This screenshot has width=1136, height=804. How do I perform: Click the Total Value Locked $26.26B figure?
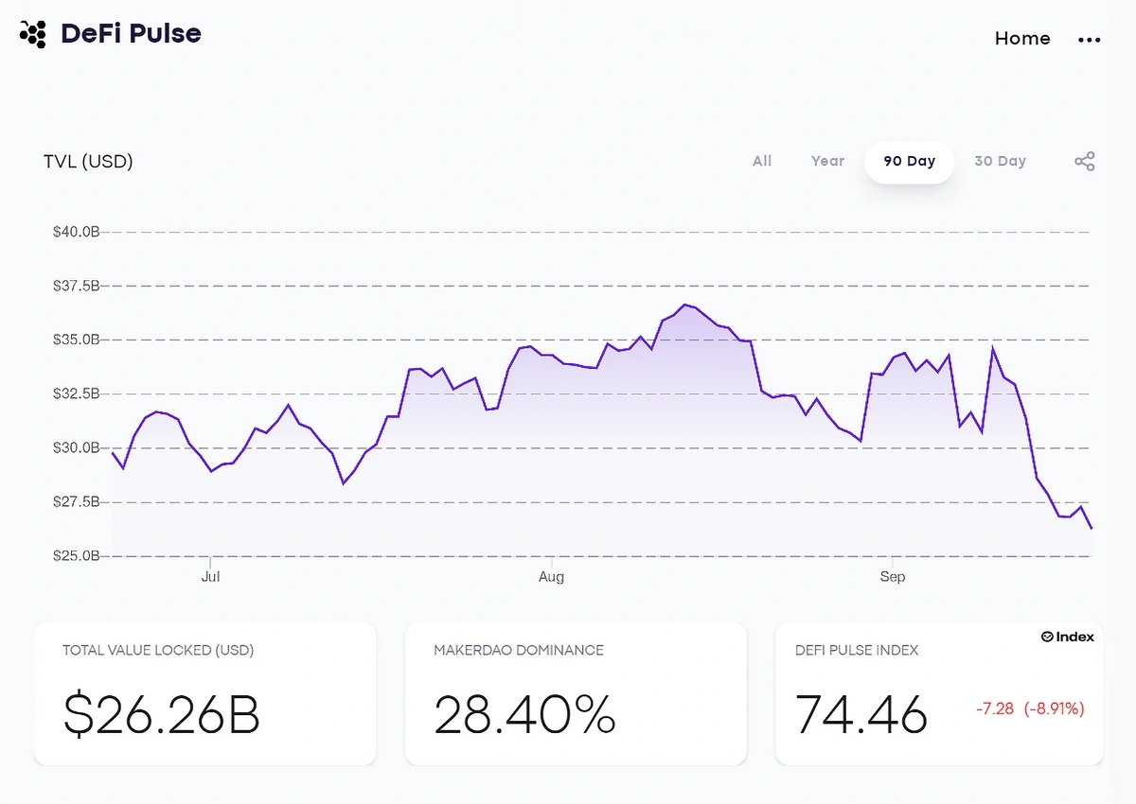tap(161, 714)
